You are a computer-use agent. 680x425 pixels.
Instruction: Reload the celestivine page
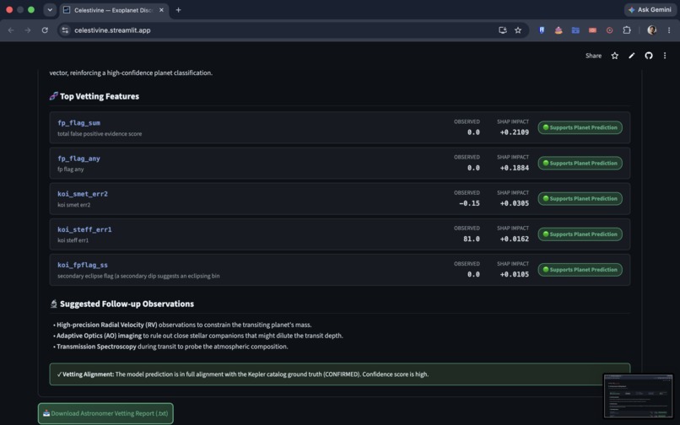45,30
